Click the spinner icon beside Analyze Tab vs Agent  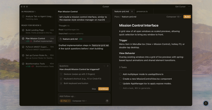(23, 16)
